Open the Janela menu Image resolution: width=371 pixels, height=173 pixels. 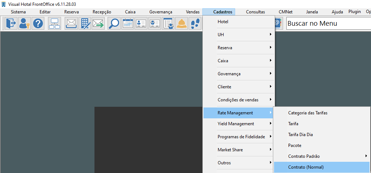pos(312,12)
